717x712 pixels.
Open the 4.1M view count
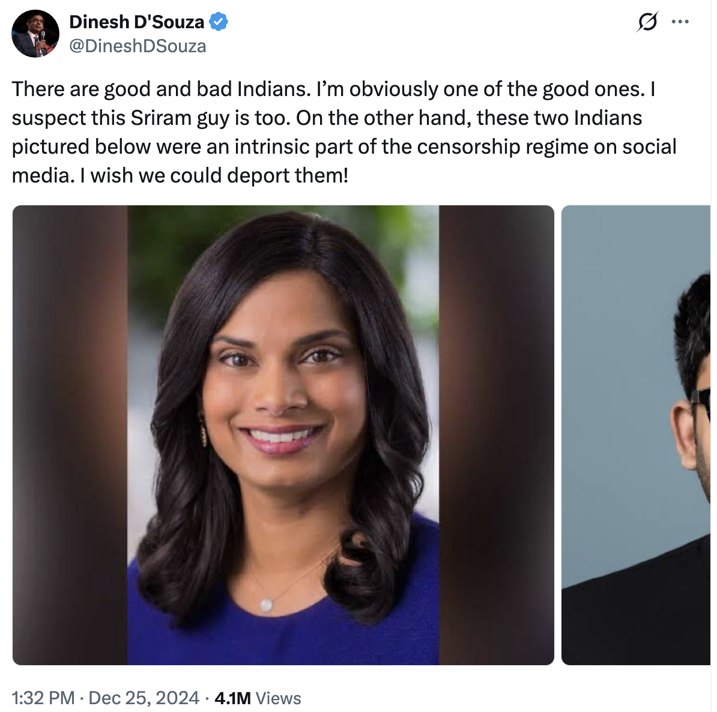click(x=232, y=698)
